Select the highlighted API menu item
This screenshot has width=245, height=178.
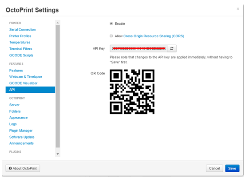click(30, 90)
